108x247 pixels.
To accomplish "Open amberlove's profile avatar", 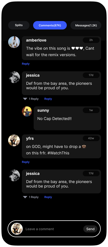I will coord(14,42).
